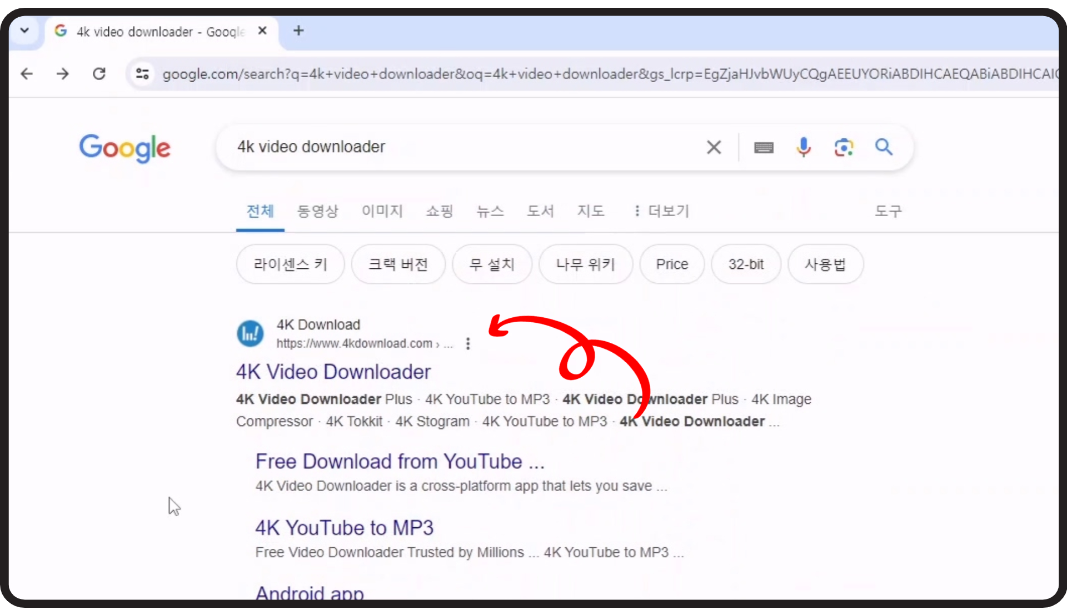Screen dimensions: 1067x610
Task: Open the on-screen keyboard icon in search bar
Action: (x=764, y=147)
